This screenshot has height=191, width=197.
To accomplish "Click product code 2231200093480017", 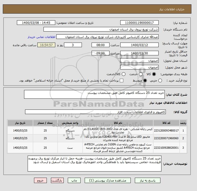I will (166, 130).
